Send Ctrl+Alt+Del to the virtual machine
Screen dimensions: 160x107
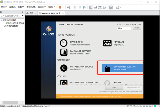click(69, 7)
